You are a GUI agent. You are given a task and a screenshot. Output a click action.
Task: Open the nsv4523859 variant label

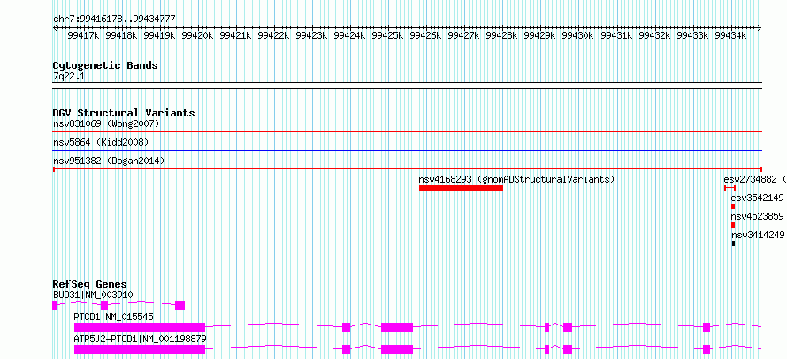758,216
